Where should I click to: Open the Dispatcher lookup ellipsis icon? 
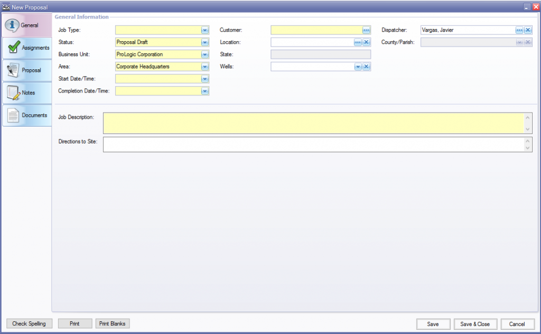tap(519, 30)
